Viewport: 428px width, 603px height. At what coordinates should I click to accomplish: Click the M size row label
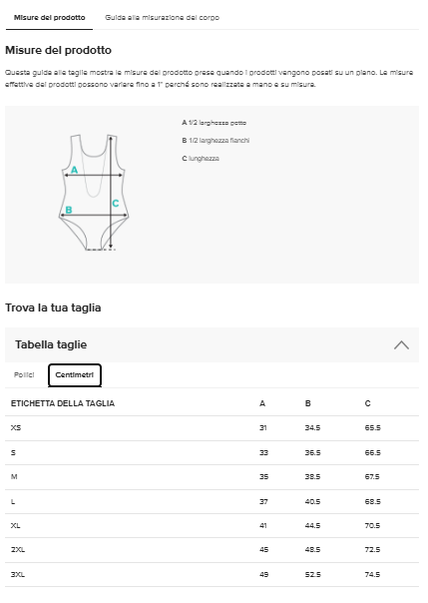14,477
